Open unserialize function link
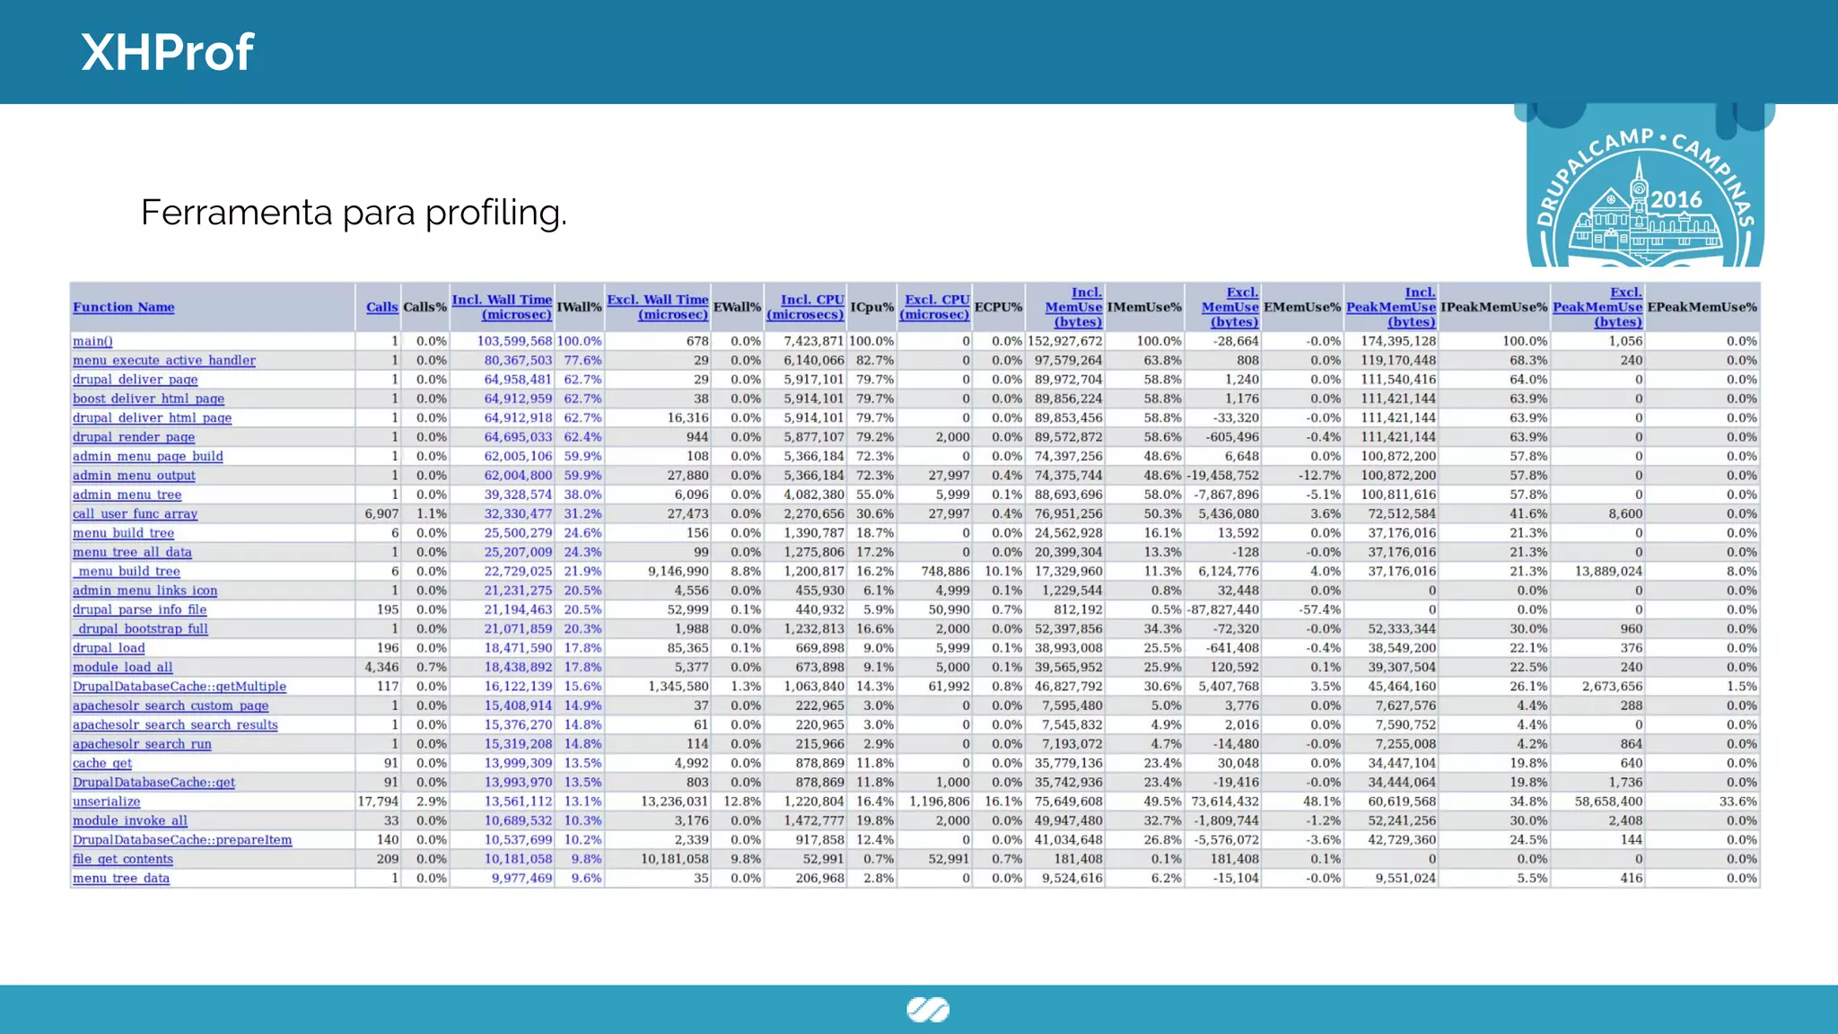 (107, 802)
